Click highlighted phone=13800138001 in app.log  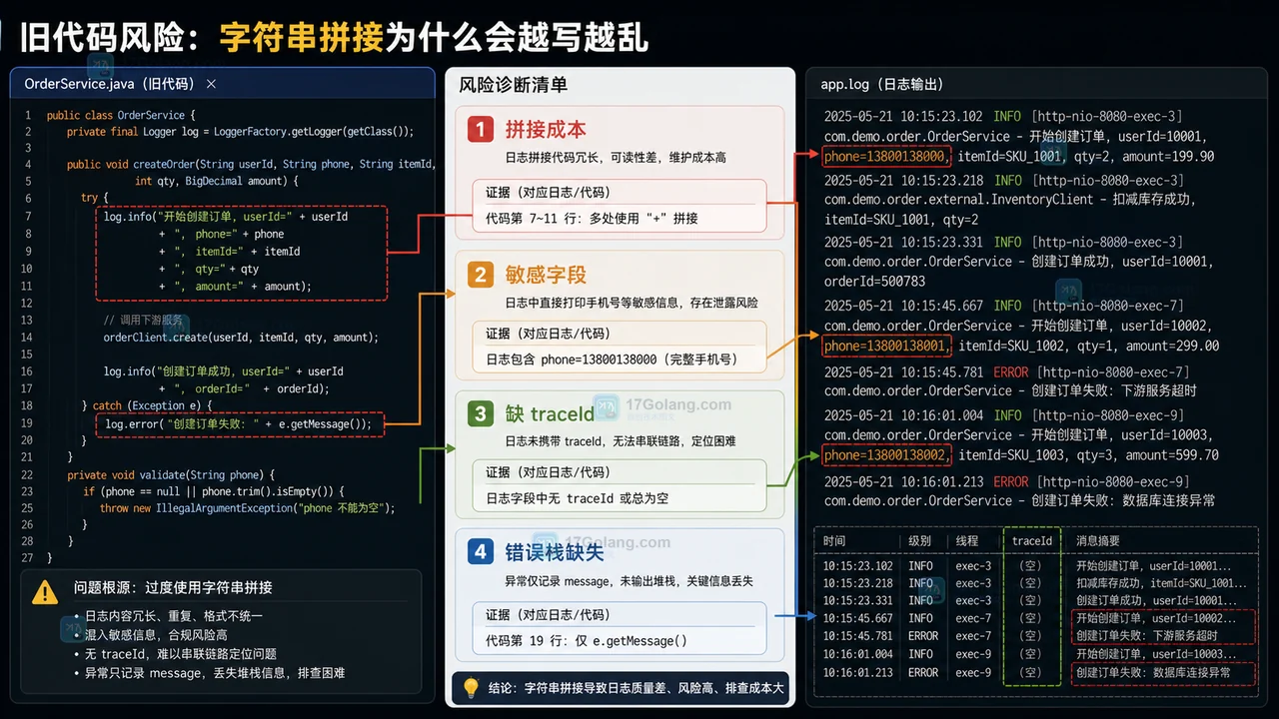tap(887, 346)
